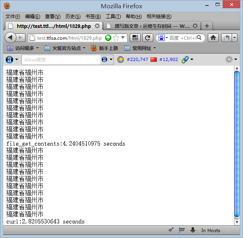Open 火狐官方站点 bookmarks folder
This screenshot has height=238, width=243.
pos(65,48)
